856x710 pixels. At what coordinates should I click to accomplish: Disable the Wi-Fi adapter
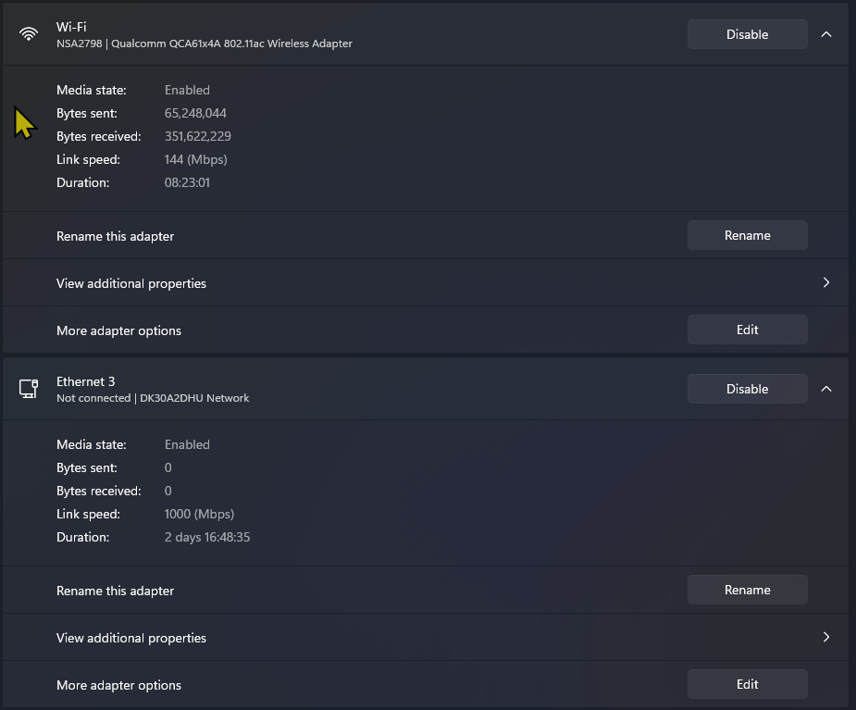(747, 34)
